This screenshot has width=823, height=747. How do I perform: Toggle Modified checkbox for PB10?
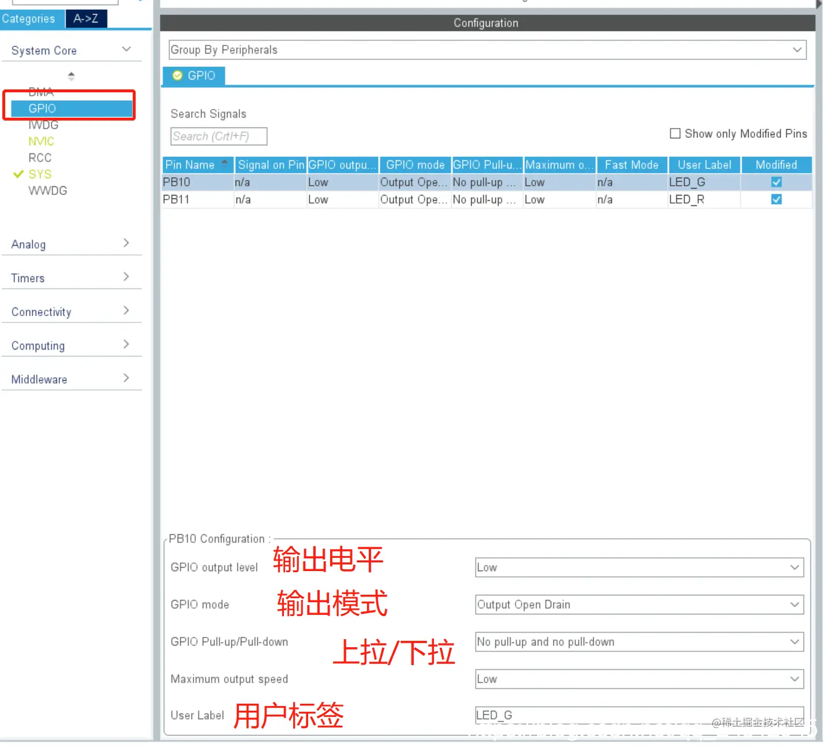776,182
